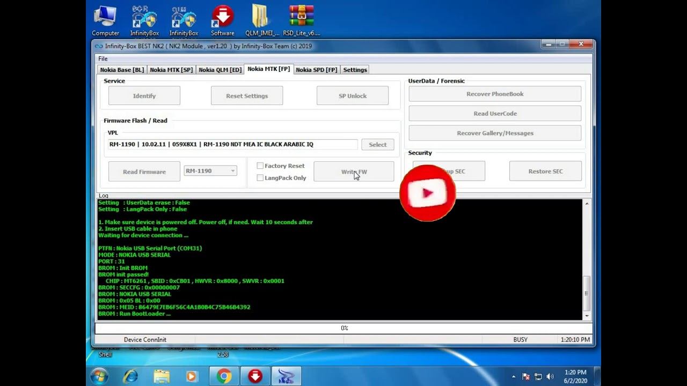Click 'PTFN : Nokia USB Serial Port (COM31)' line
The height and width of the screenshot is (386, 687).
tap(150, 248)
